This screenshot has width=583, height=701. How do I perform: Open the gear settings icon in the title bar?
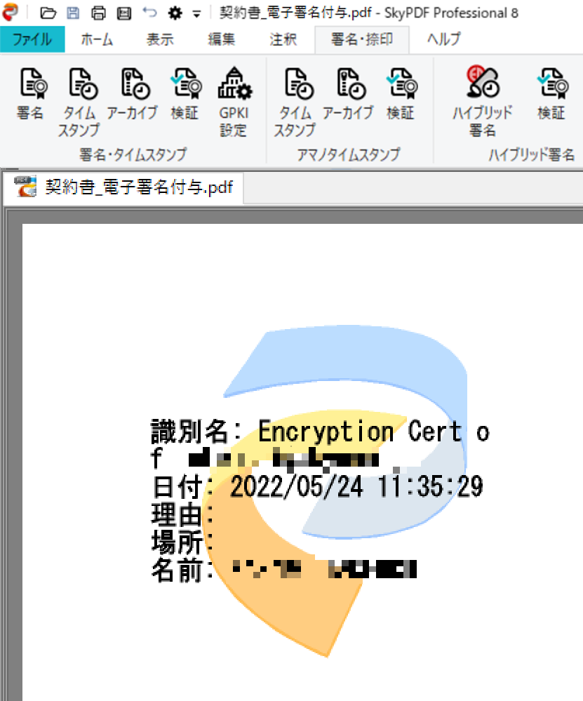point(175,13)
